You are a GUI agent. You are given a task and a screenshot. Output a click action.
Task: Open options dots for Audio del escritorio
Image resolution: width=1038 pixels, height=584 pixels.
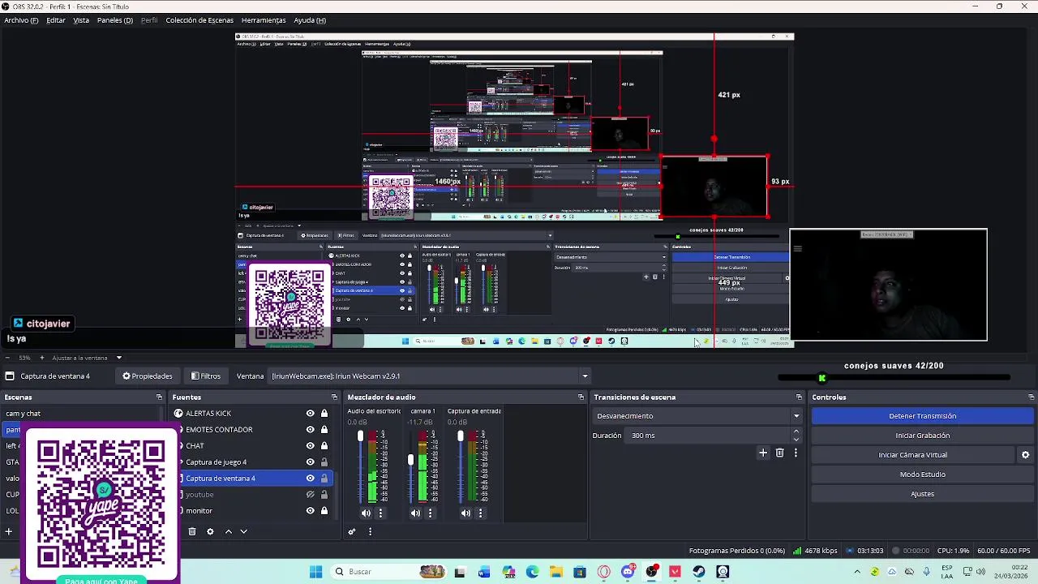coord(380,513)
